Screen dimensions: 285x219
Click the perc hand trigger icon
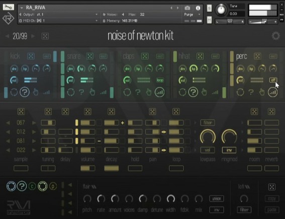[x=262, y=92]
